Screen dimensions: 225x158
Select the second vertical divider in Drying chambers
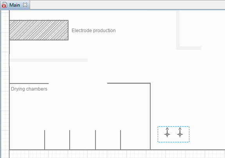(x=70, y=140)
